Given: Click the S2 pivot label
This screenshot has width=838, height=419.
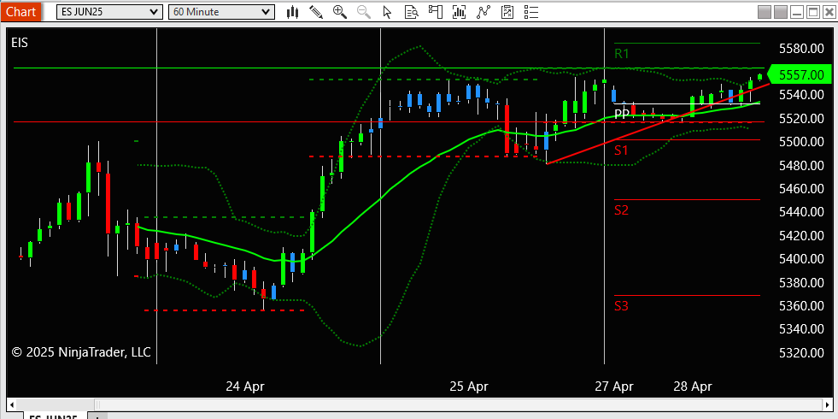Looking at the screenshot, I should (621, 209).
